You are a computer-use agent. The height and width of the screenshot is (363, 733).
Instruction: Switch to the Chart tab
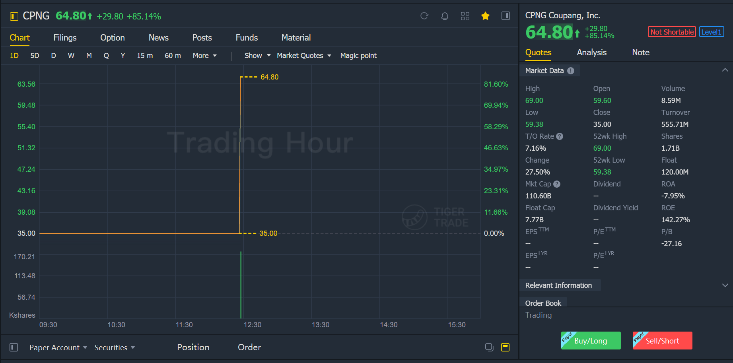point(19,38)
